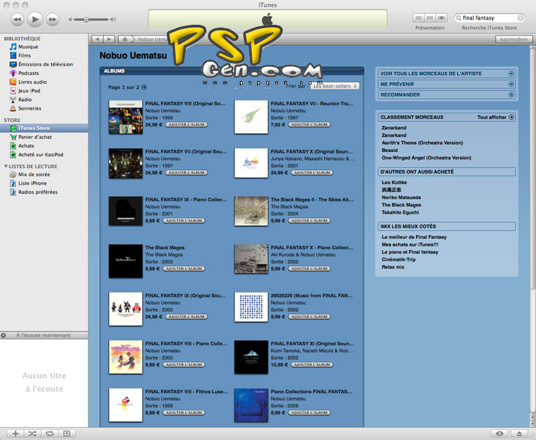Open Voir tous les morceaux de l'artiste

447,74
